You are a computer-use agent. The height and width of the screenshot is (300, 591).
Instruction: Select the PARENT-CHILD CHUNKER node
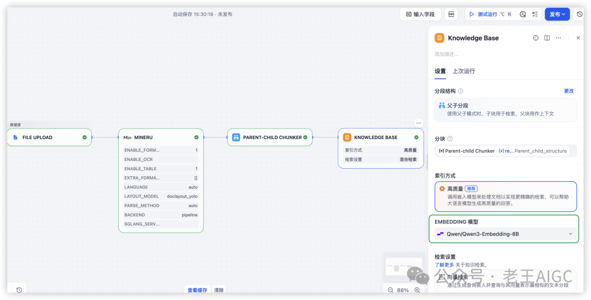coord(270,137)
